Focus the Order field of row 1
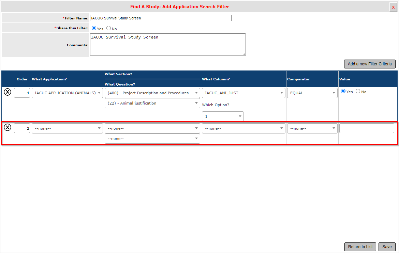 click(x=22, y=93)
